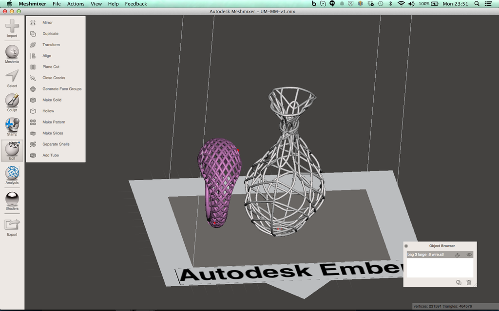Open the Bluetooth status menu

point(391,4)
